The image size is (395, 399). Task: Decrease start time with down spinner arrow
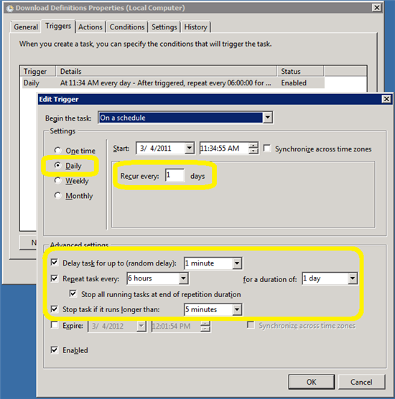pyautogui.click(x=253, y=151)
